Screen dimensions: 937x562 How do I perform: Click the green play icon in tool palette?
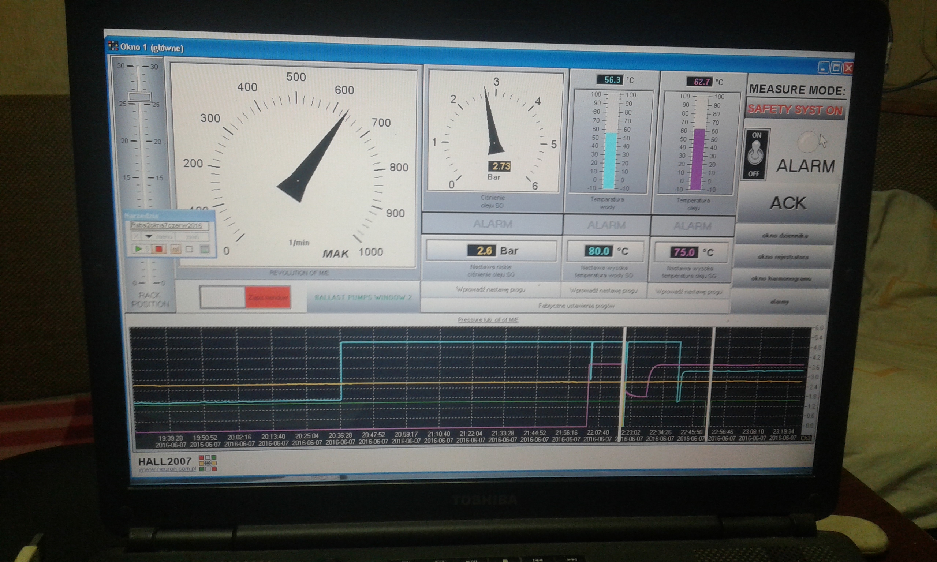139,249
